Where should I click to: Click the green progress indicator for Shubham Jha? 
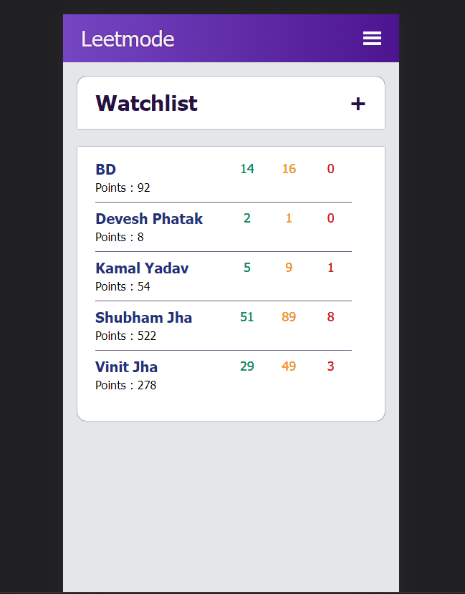(247, 317)
